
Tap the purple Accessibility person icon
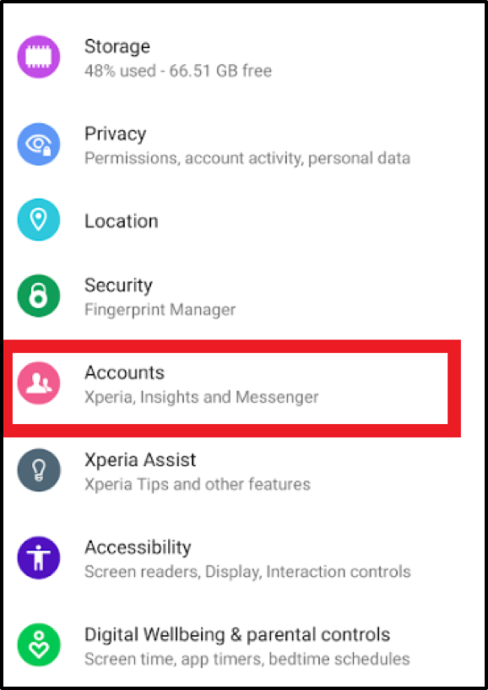[39, 558]
